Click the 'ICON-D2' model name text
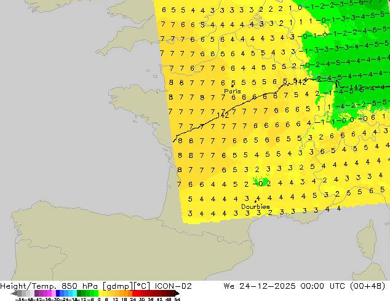Screen dimensions: 390x301 click(173, 286)
